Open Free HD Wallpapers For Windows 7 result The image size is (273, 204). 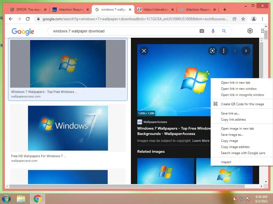[39, 156]
